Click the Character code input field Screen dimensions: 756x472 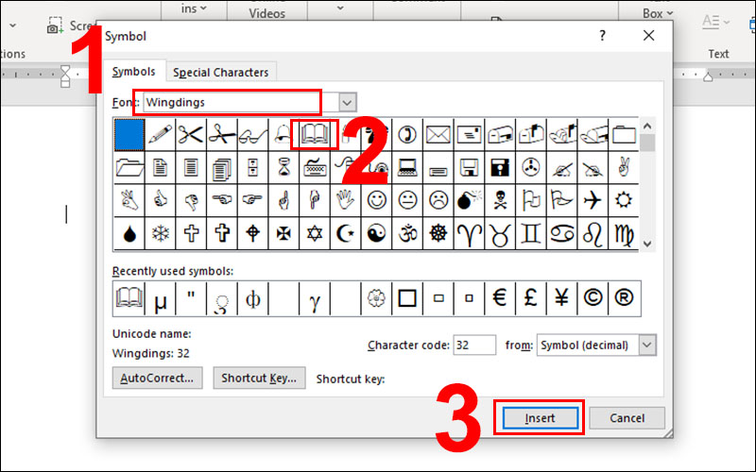coord(474,346)
